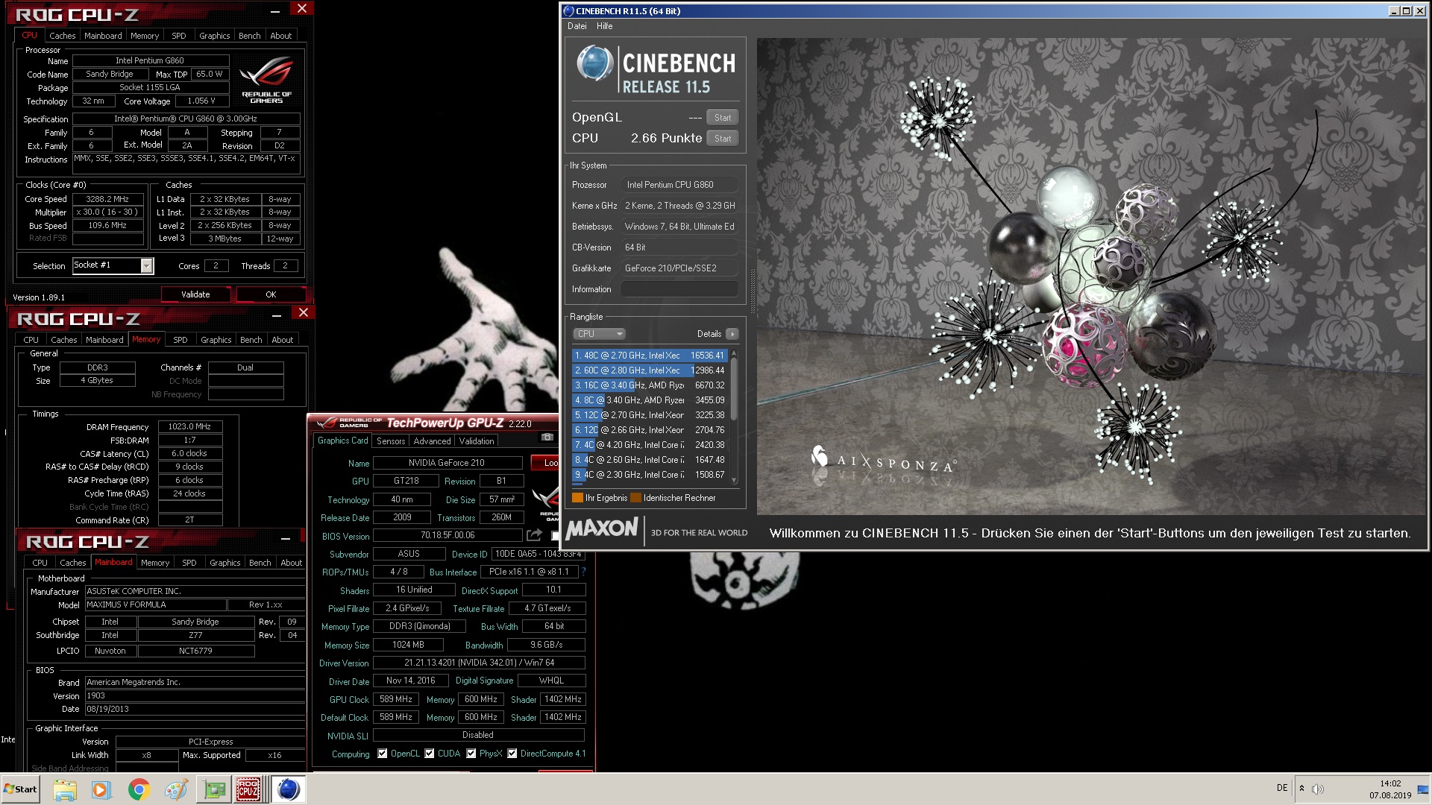Toggle the CUDA checkbox in GPU-Z
The image size is (1432, 805).
click(x=430, y=754)
